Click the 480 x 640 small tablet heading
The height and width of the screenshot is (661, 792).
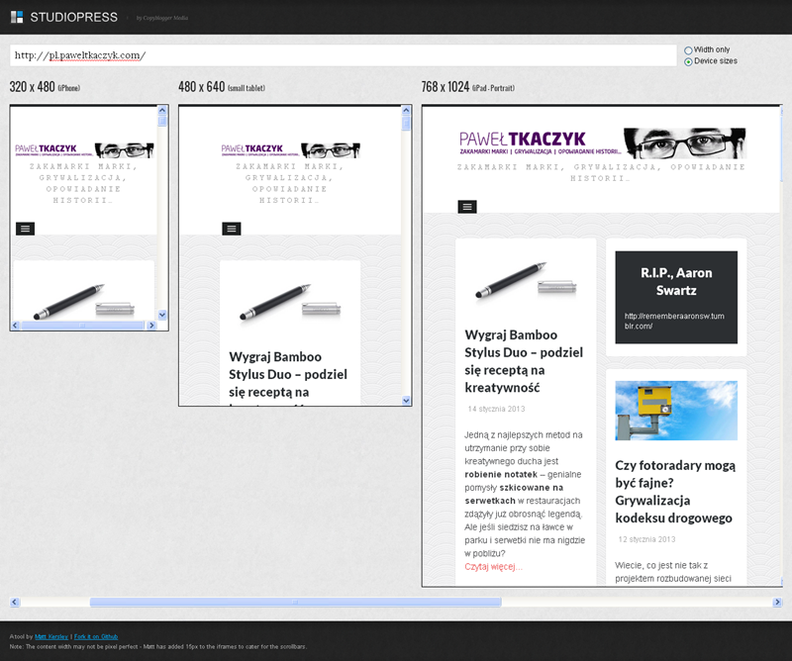coord(221,87)
